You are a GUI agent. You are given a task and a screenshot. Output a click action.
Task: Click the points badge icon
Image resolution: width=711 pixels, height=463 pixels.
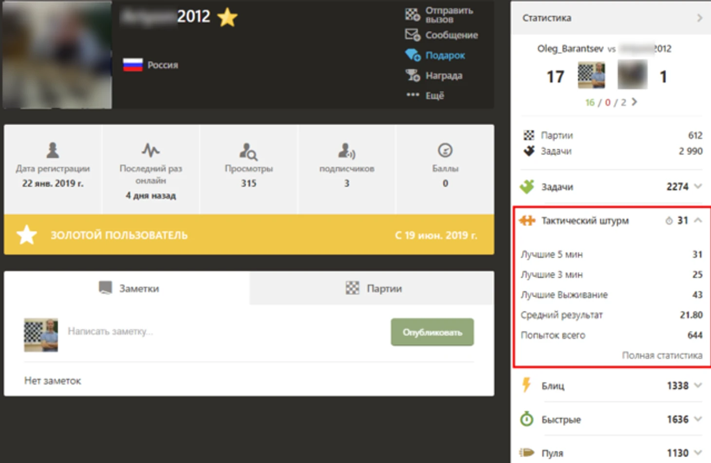click(x=445, y=150)
